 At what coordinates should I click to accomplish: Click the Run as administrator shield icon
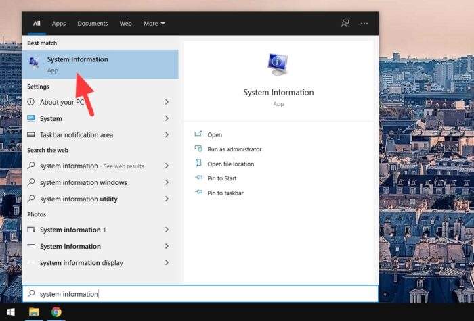click(x=198, y=149)
